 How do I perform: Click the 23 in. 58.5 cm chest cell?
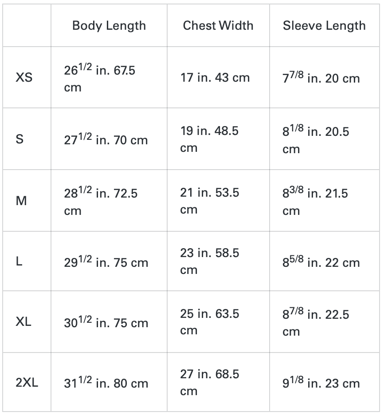pyautogui.click(x=209, y=261)
